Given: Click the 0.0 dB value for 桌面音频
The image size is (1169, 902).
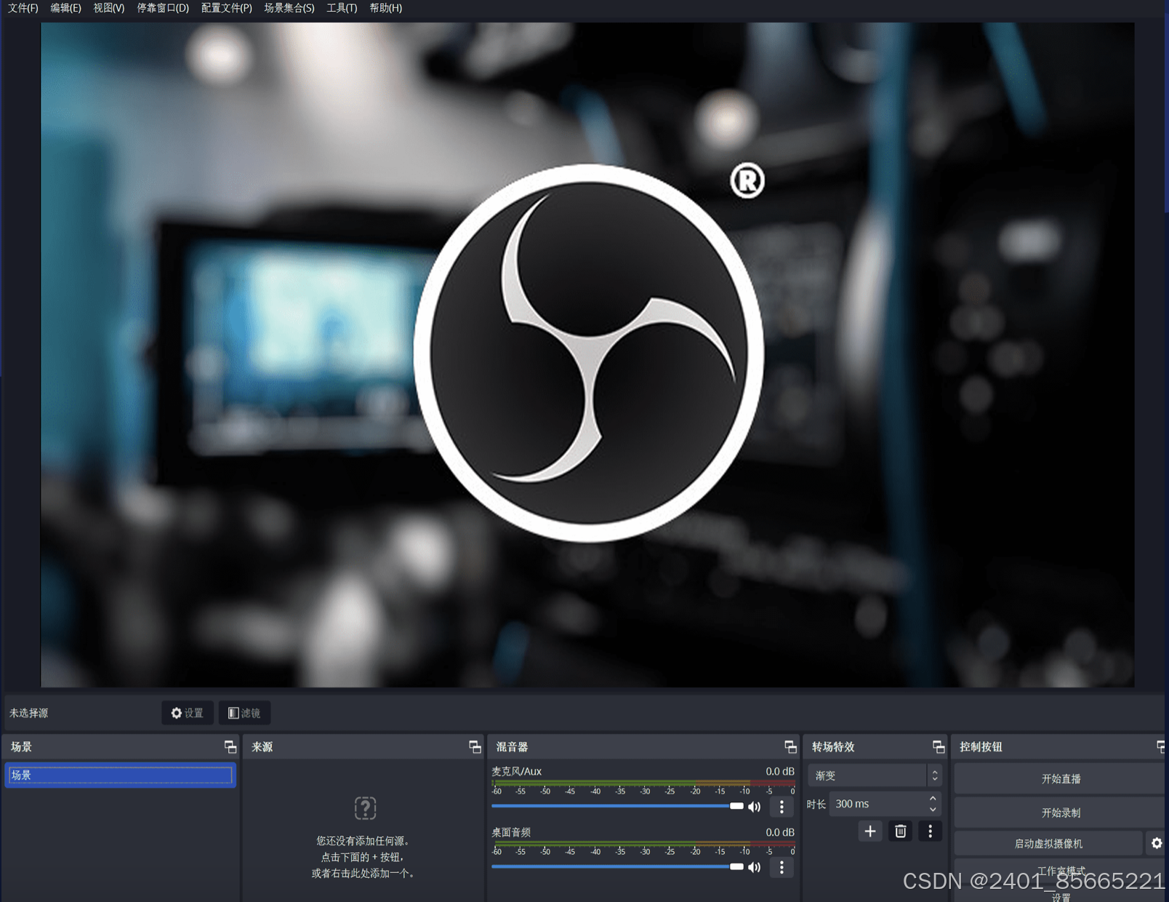Looking at the screenshot, I should tap(780, 832).
